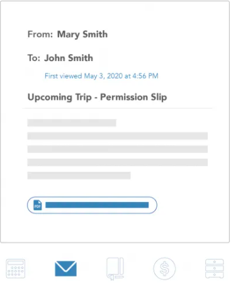
Task: Open the book journal icon
Action: click(115, 269)
